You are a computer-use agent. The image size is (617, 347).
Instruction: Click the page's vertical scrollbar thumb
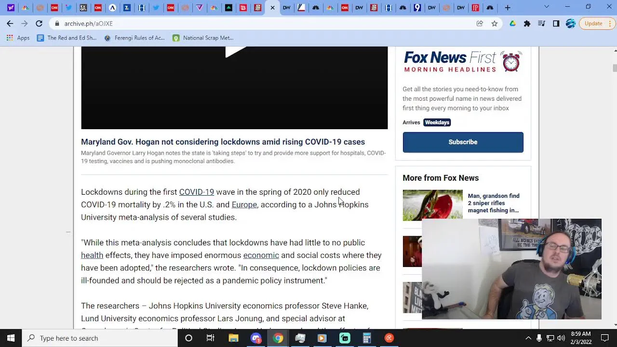615,68
